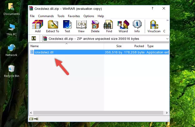This screenshot has width=195, height=127.
Task: Select the Network desktop icon
Action: [11, 50]
